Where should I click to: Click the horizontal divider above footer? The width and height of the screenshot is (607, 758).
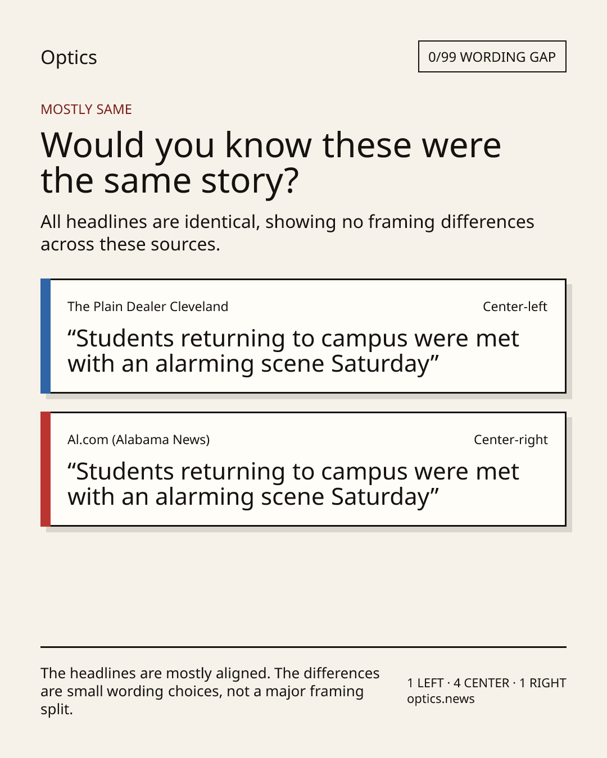coord(303,647)
